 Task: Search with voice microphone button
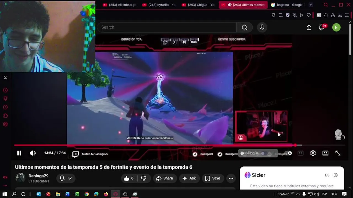tap(262, 27)
